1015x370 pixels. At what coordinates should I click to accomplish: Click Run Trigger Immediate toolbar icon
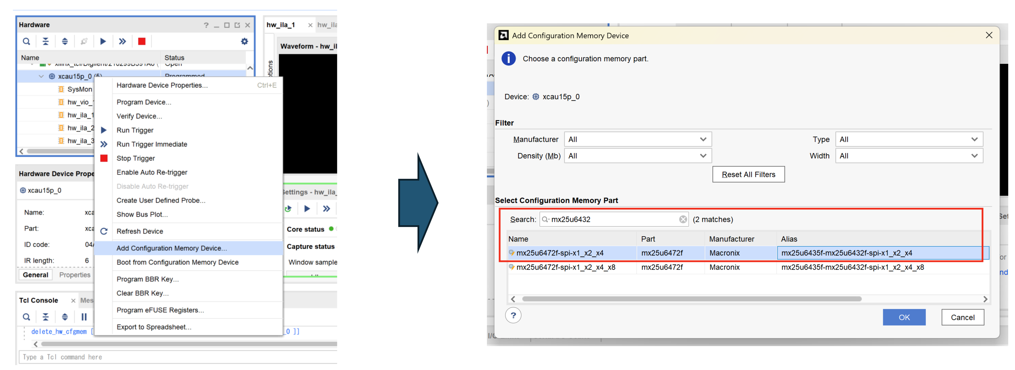click(x=123, y=41)
